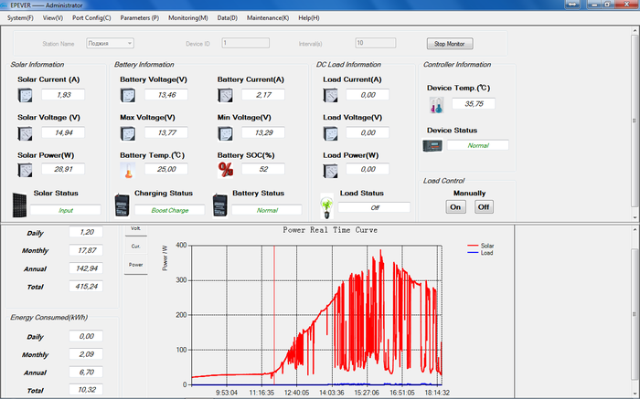Click the meter icon under Solar Current

click(x=26, y=95)
